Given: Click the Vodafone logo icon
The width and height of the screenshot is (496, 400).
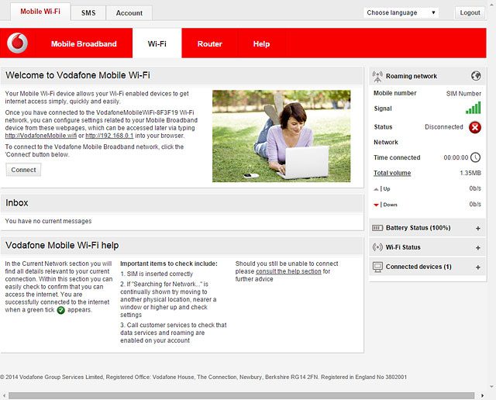Looking at the screenshot, I should point(17,43).
